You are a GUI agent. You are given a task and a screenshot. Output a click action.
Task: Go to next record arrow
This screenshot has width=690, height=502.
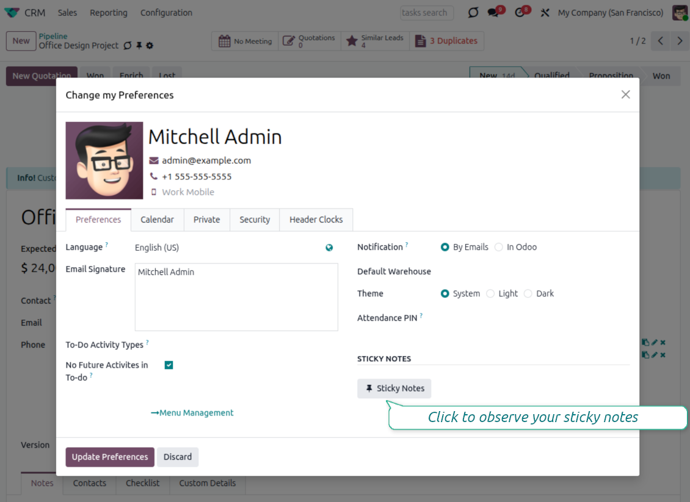(x=680, y=41)
